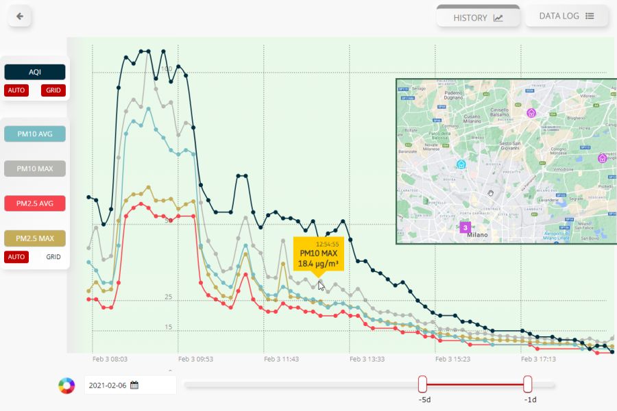This screenshot has width=617, height=411.
Task: Hide the PM10 MAX series
Action: (35, 169)
